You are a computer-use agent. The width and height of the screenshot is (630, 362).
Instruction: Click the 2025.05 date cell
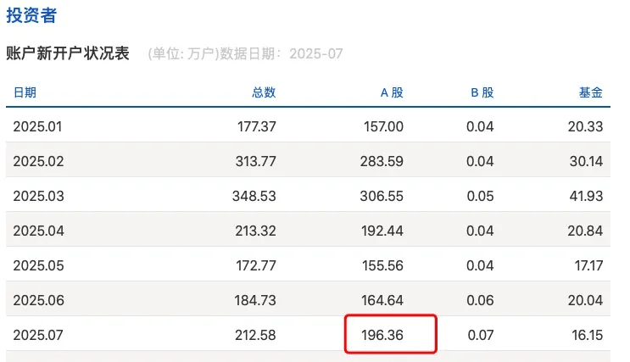pos(38,265)
